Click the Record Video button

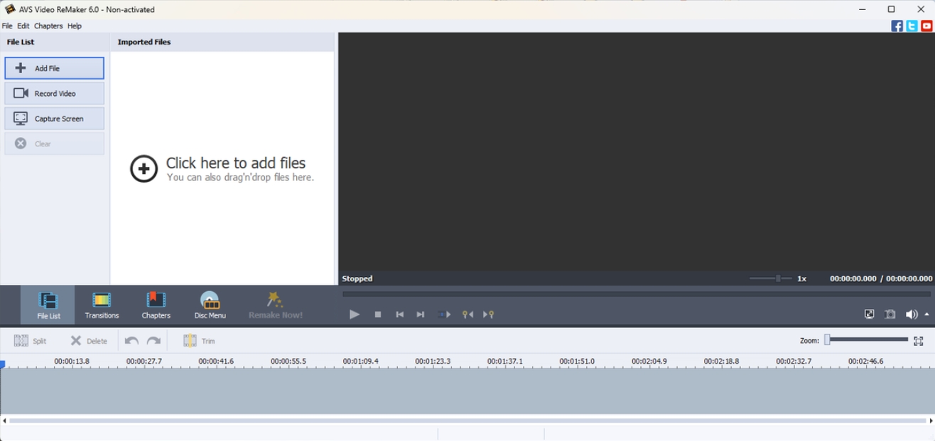[54, 93]
